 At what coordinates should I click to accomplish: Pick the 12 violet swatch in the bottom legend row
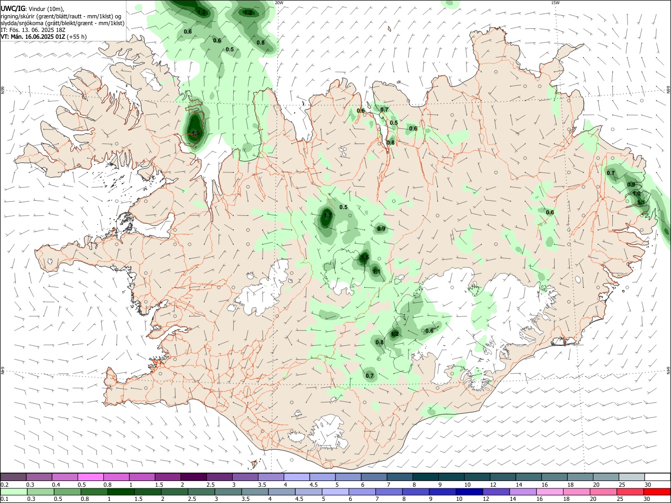click(495, 491)
